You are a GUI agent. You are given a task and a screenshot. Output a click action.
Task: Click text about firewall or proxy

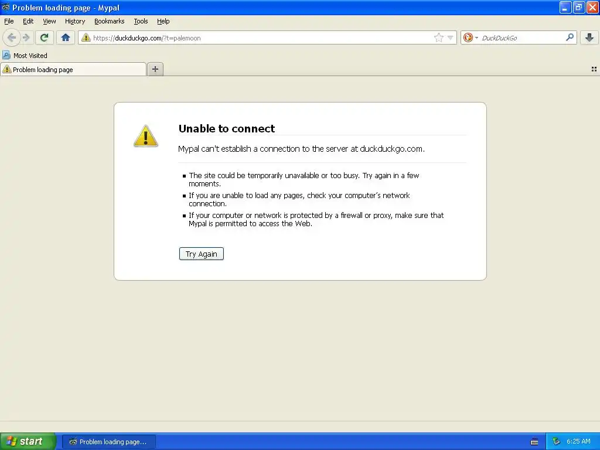tap(316, 219)
